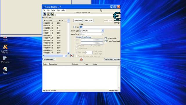Click the Fast Scan alignment value field

pyautogui.click(x=89, y=52)
